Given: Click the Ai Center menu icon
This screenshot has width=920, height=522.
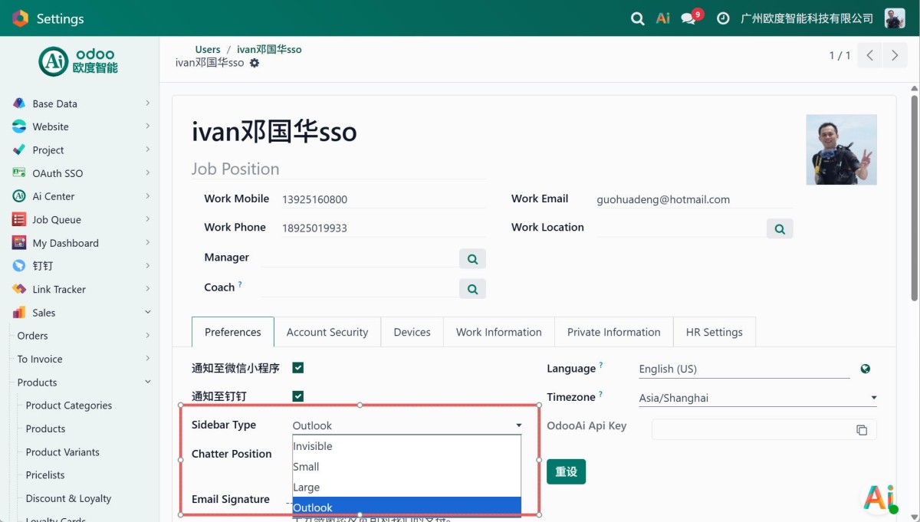Looking at the screenshot, I should point(19,196).
